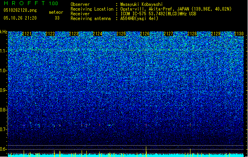
Task: Click the HROFFT 1.0.0 title text
Action: coord(31,3)
